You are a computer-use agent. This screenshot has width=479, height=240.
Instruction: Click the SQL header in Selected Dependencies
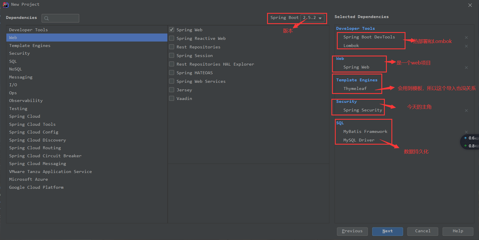[x=340, y=123]
